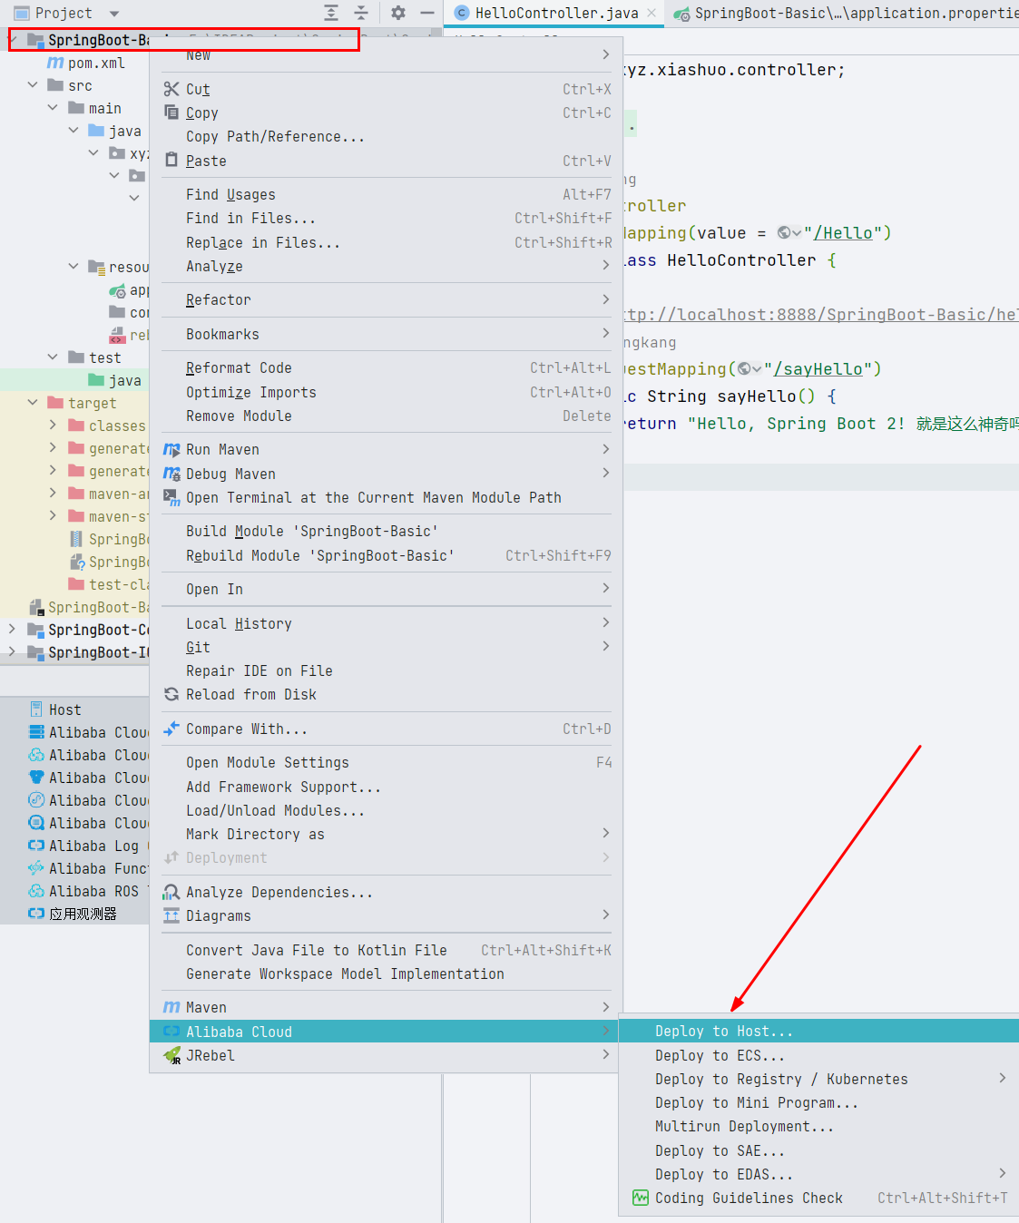1019x1223 pixels.
Task: Click Analyze Dependencies
Action: pos(386,892)
